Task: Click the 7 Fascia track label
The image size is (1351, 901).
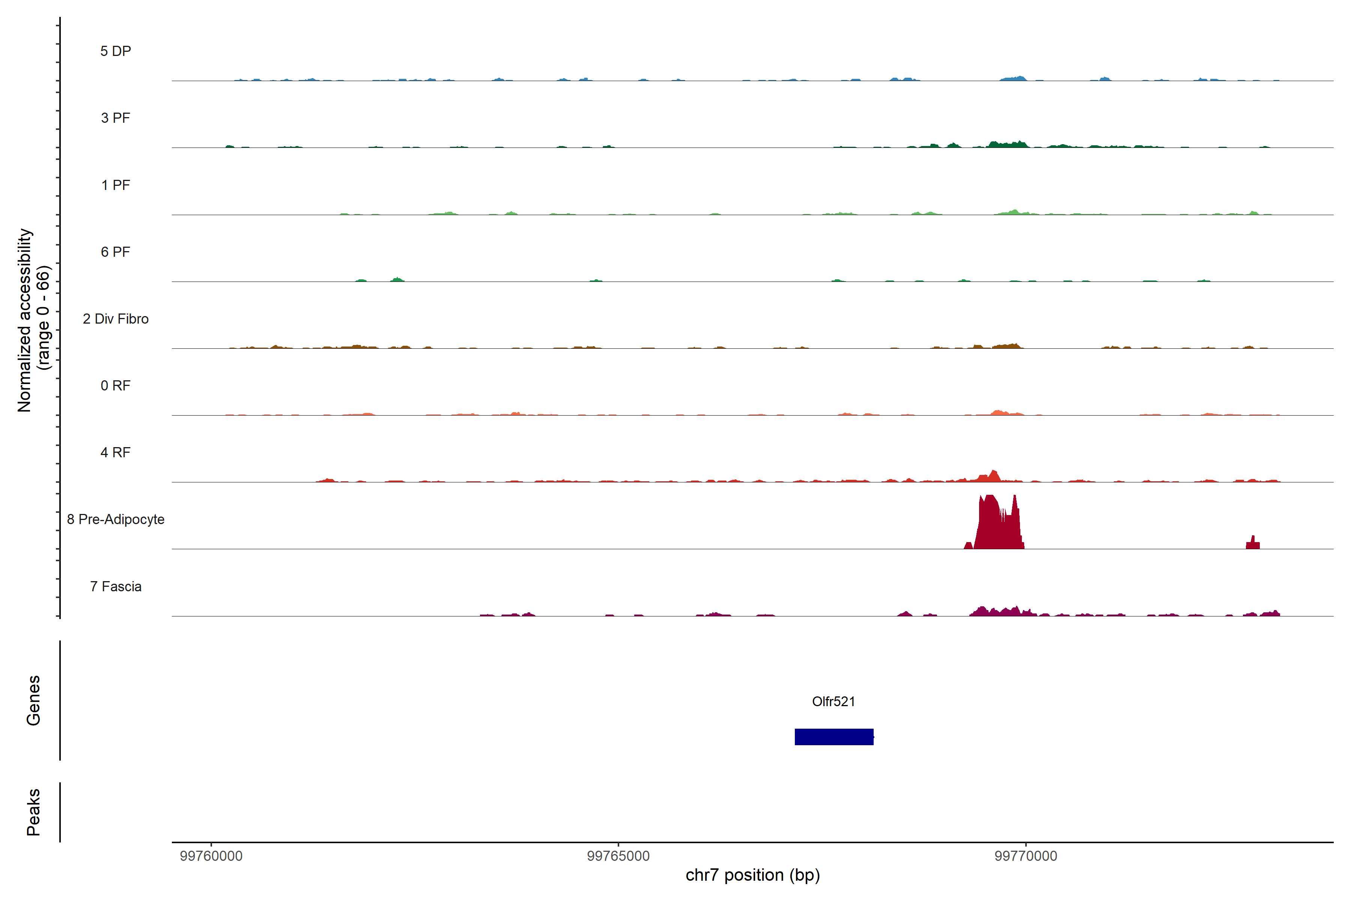Action: pos(116,586)
